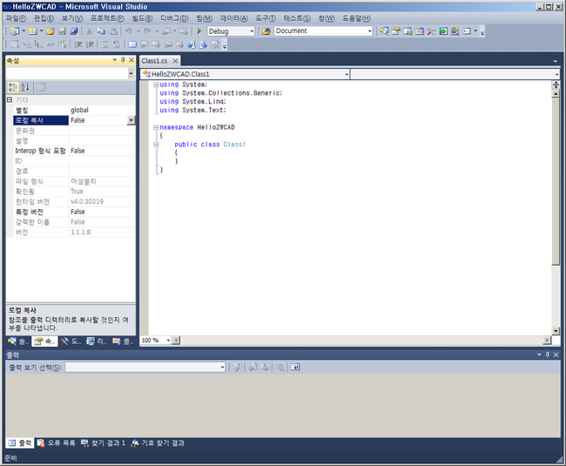
Task: Toggle auto-hide pin on Properties panel
Action: [x=123, y=60]
